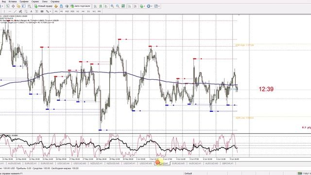Switch chart to line chart type
The image size is (311, 175).
(106, 6)
